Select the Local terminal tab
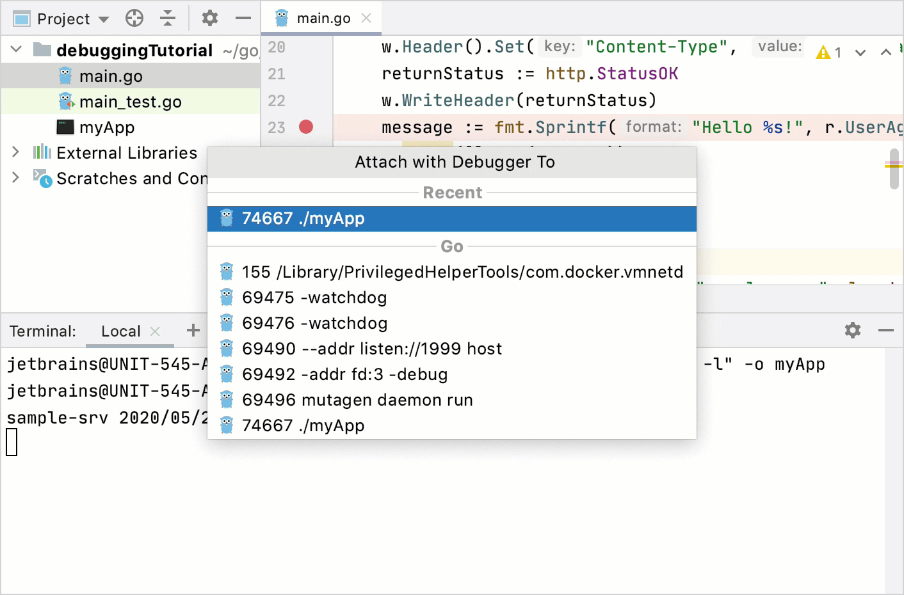Screen dimensions: 904x595 [121, 331]
